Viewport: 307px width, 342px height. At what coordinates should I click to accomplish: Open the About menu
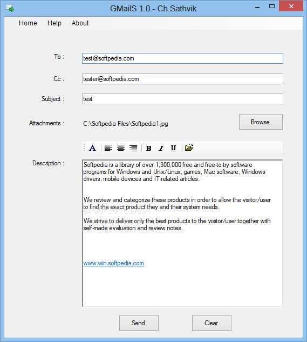pyautogui.click(x=80, y=23)
